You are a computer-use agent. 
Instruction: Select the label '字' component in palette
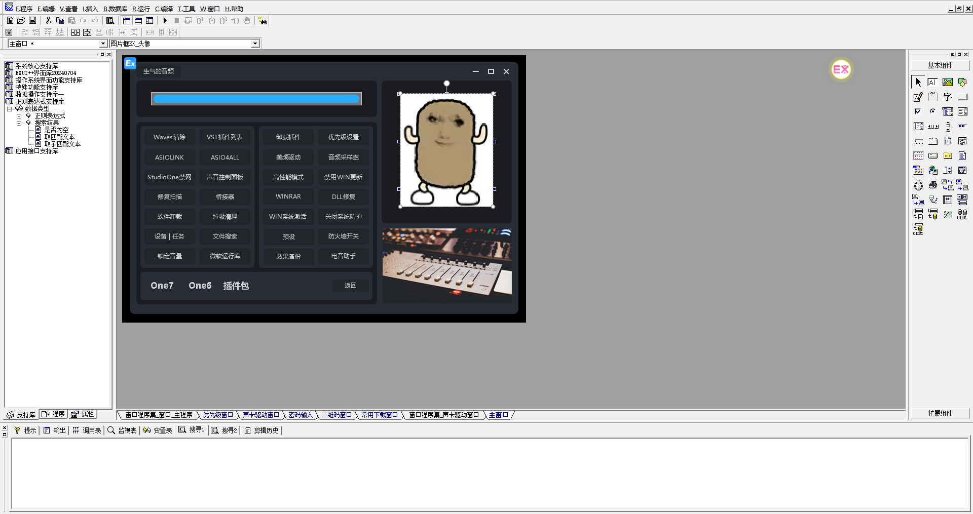click(948, 97)
